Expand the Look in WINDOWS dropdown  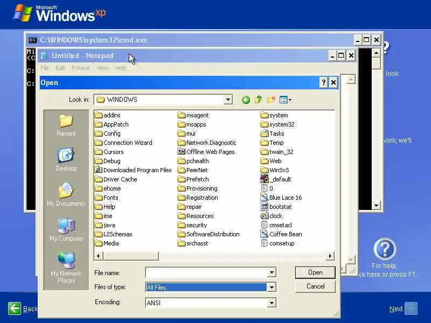pos(228,100)
